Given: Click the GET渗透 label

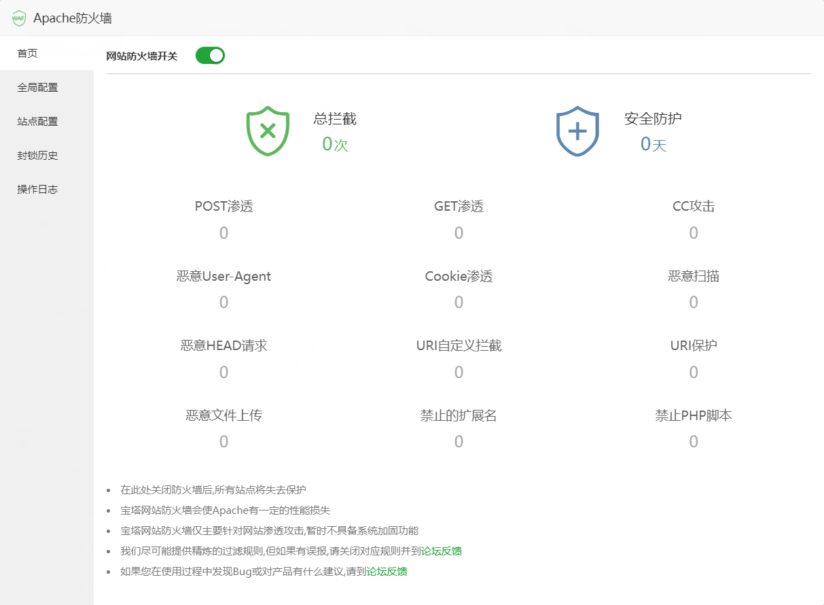Looking at the screenshot, I should 459,206.
